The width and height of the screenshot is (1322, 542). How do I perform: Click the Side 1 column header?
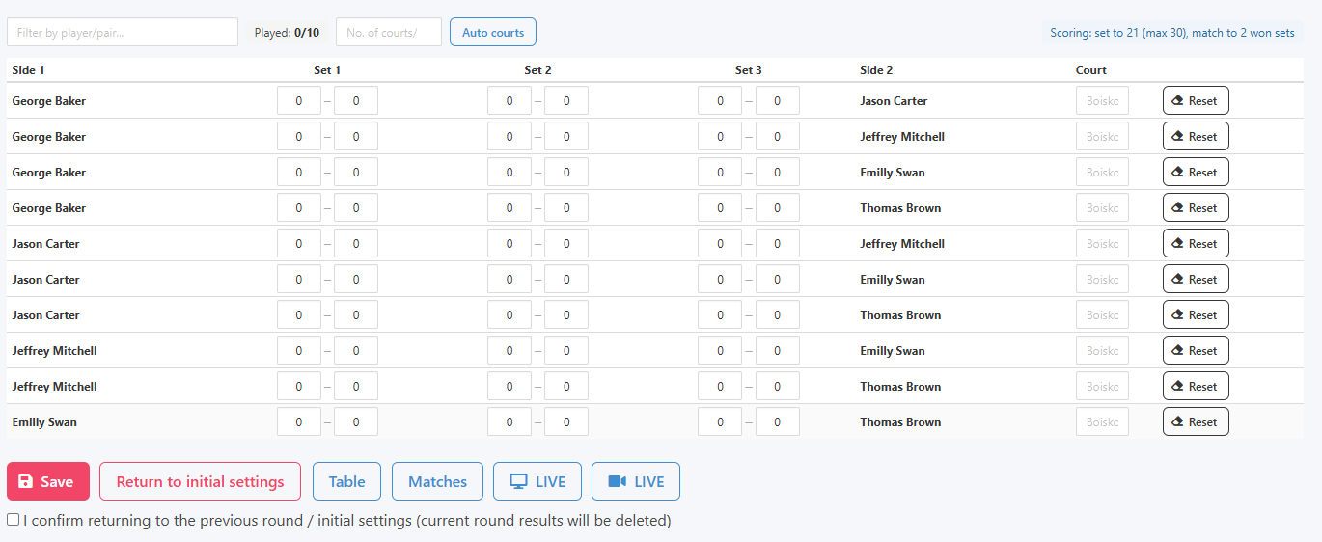(x=28, y=70)
